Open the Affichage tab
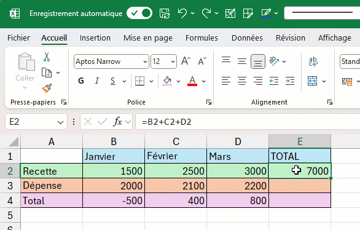 point(335,38)
